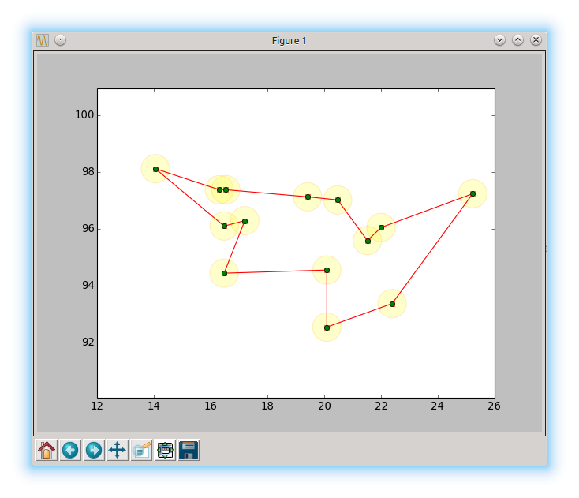Select the Pan axes cross-arrow tool
This screenshot has width=579, height=498.
[118, 451]
